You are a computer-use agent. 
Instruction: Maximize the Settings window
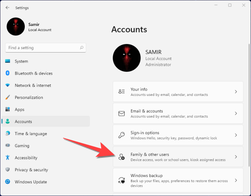pos(230,5)
